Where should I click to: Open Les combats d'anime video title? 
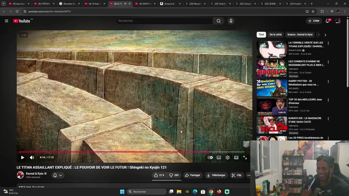306,63
